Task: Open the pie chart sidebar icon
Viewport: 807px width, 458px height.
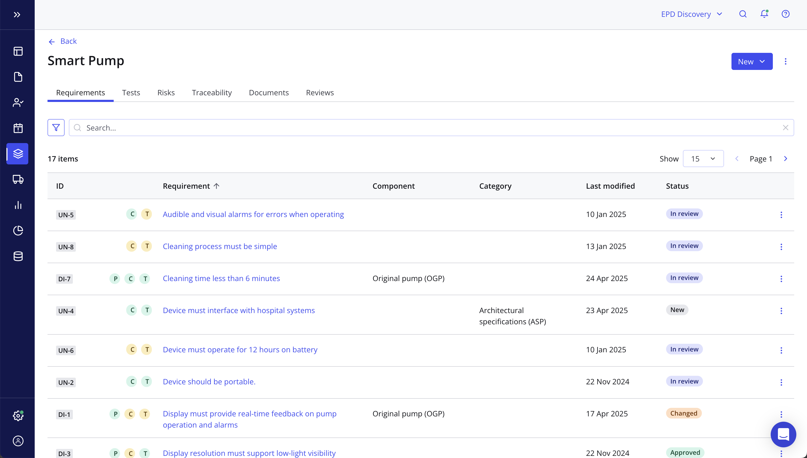Action: [x=18, y=231]
